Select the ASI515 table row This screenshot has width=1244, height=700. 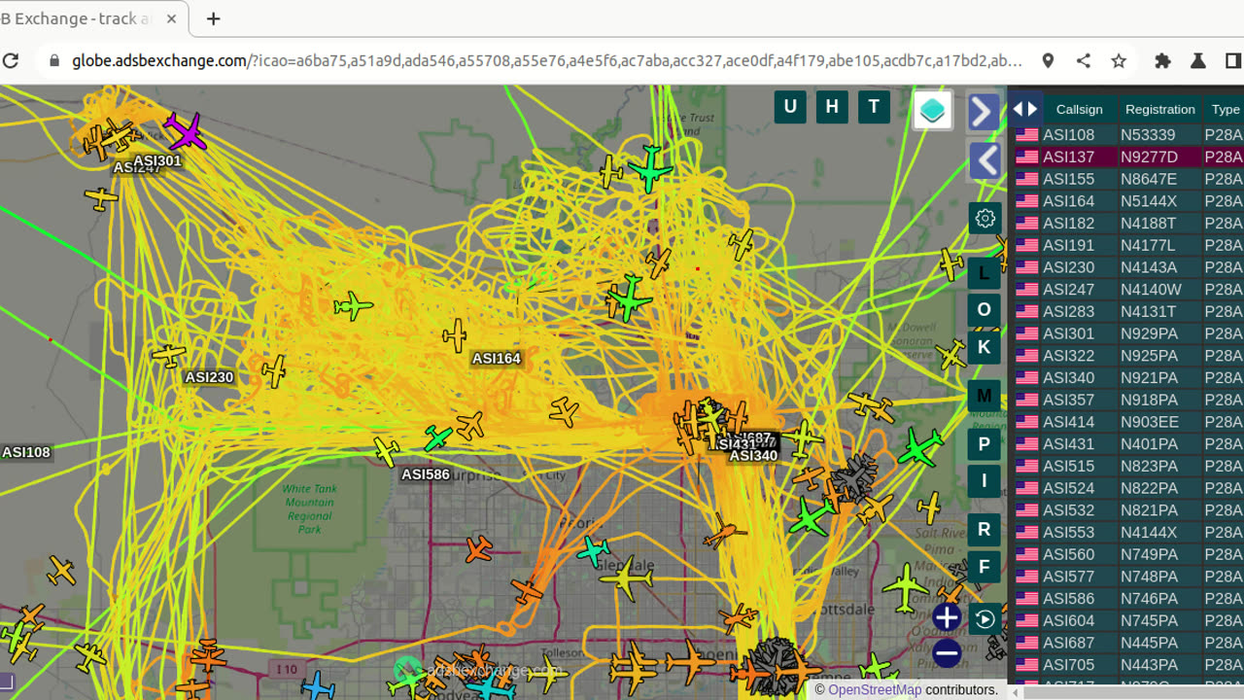tap(1127, 466)
